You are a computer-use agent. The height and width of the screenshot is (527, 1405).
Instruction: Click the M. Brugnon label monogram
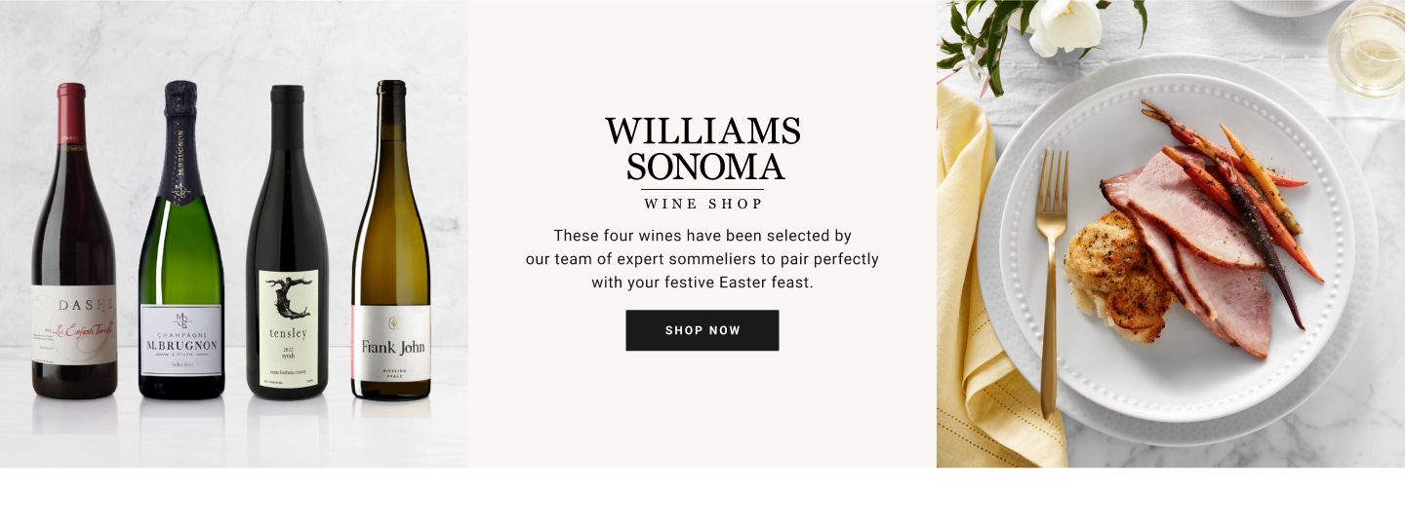point(181,320)
